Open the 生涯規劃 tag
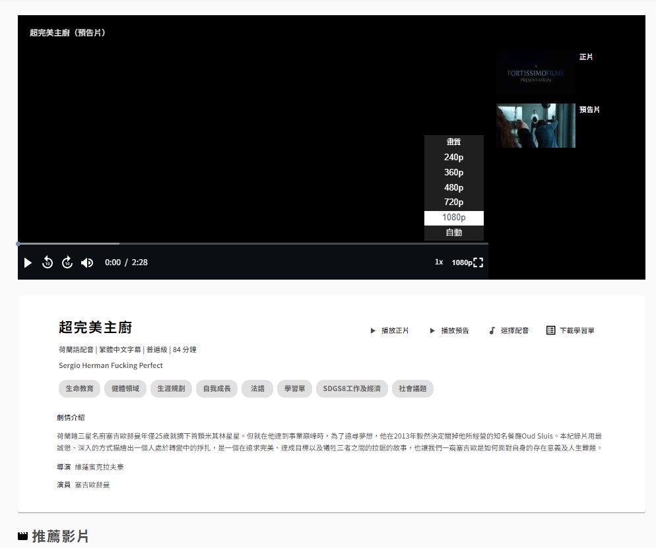Image resolution: width=656 pixels, height=548 pixels. pos(171,388)
